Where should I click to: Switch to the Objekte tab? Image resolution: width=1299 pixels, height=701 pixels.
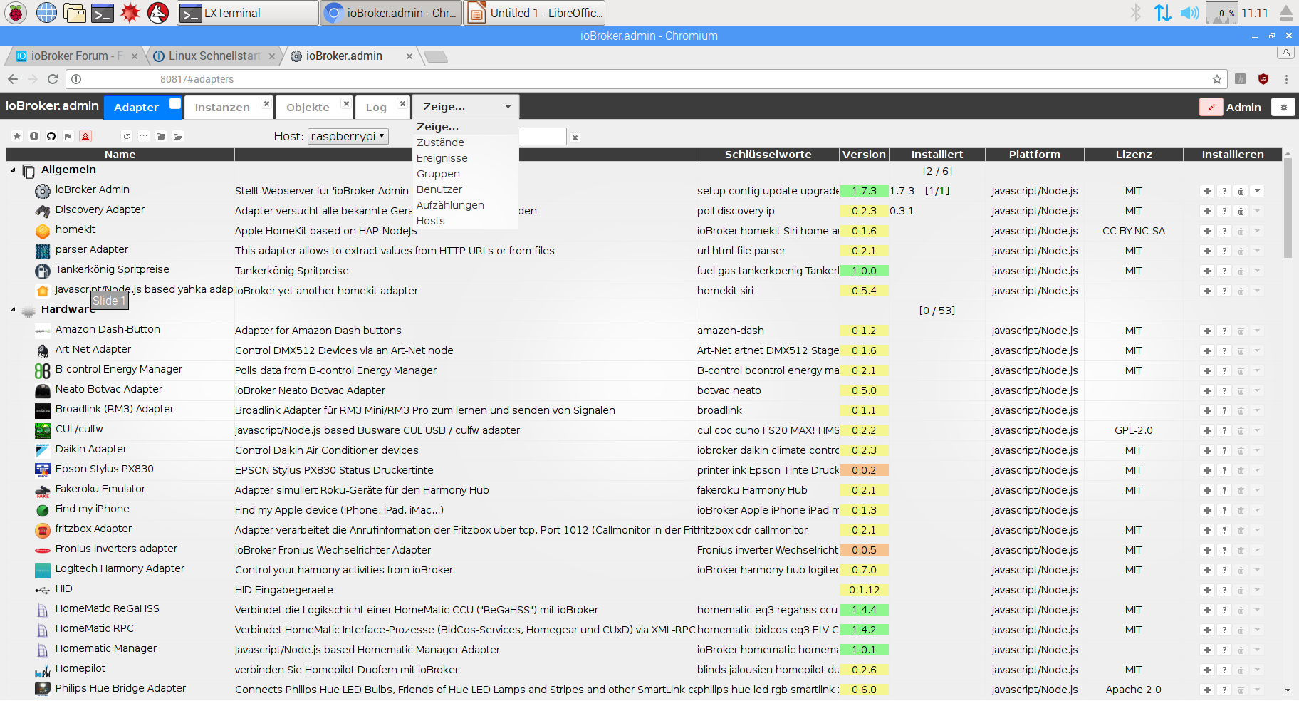coord(308,108)
